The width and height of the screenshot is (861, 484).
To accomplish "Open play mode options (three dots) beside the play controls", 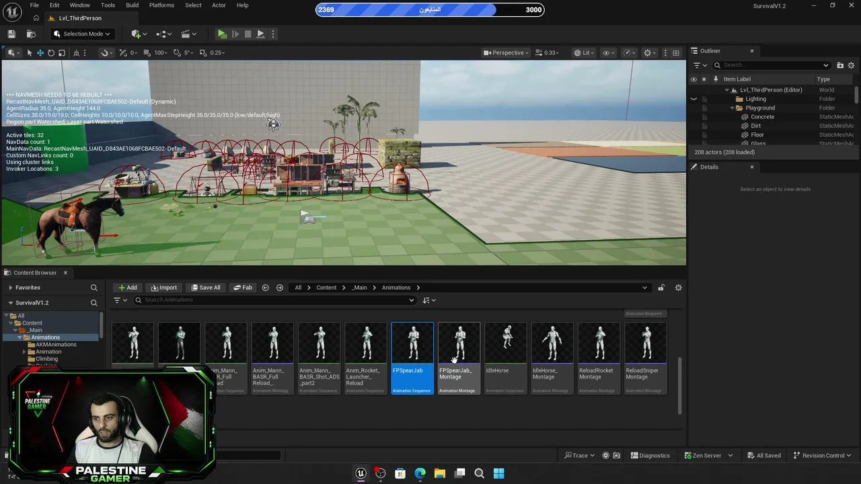I will pos(272,34).
